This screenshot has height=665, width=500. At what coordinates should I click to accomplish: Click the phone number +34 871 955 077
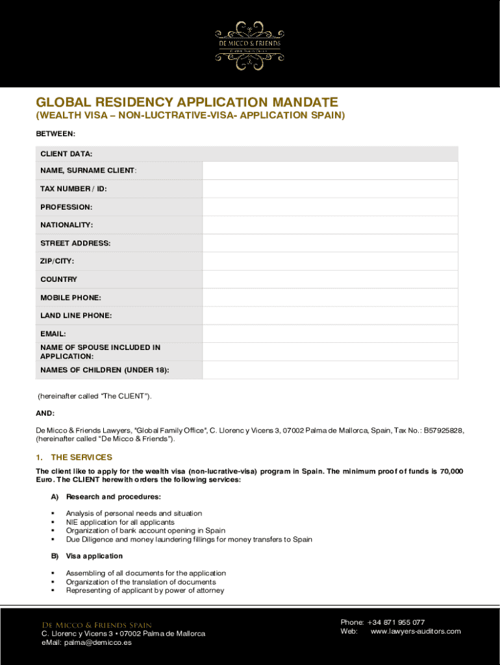(395, 622)
